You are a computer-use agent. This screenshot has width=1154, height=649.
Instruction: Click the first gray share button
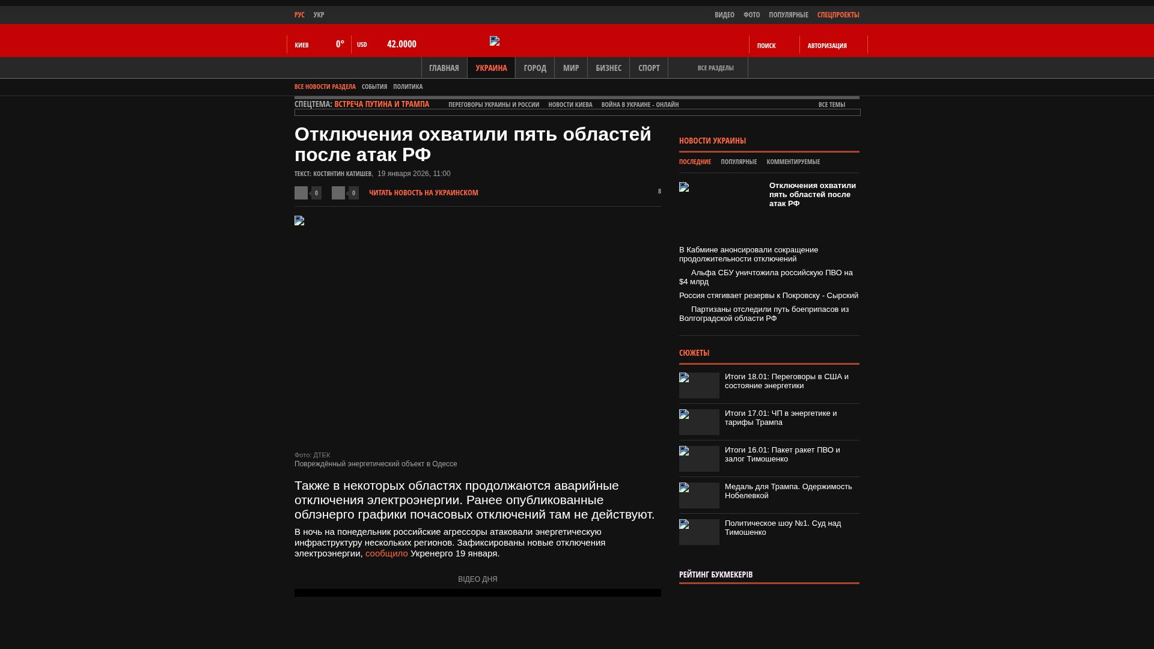(x=301, y=193)
